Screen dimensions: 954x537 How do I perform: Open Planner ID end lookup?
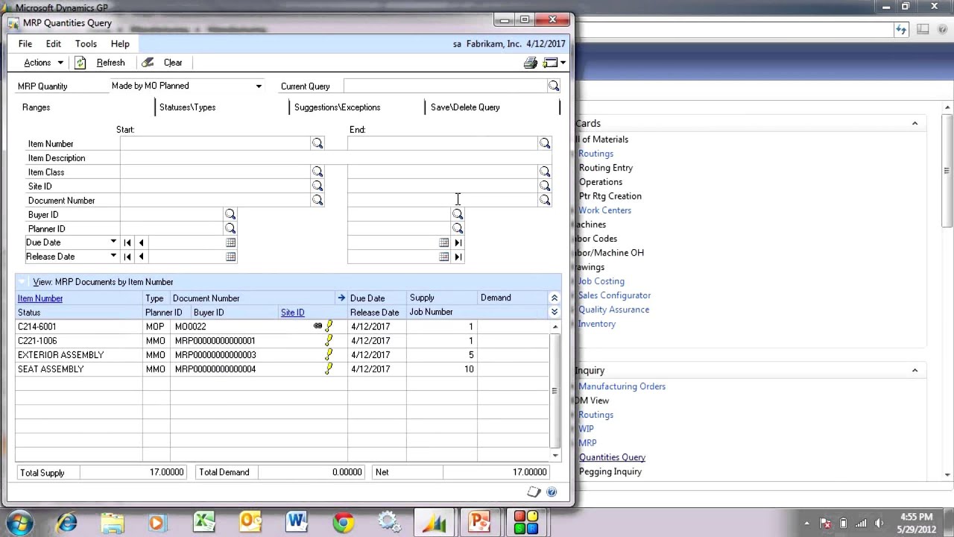click(458, 228)
